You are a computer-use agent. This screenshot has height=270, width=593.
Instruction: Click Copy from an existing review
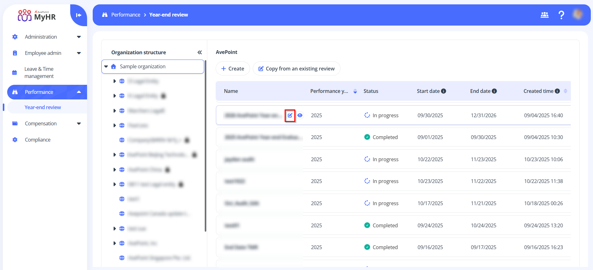(296, 69)
